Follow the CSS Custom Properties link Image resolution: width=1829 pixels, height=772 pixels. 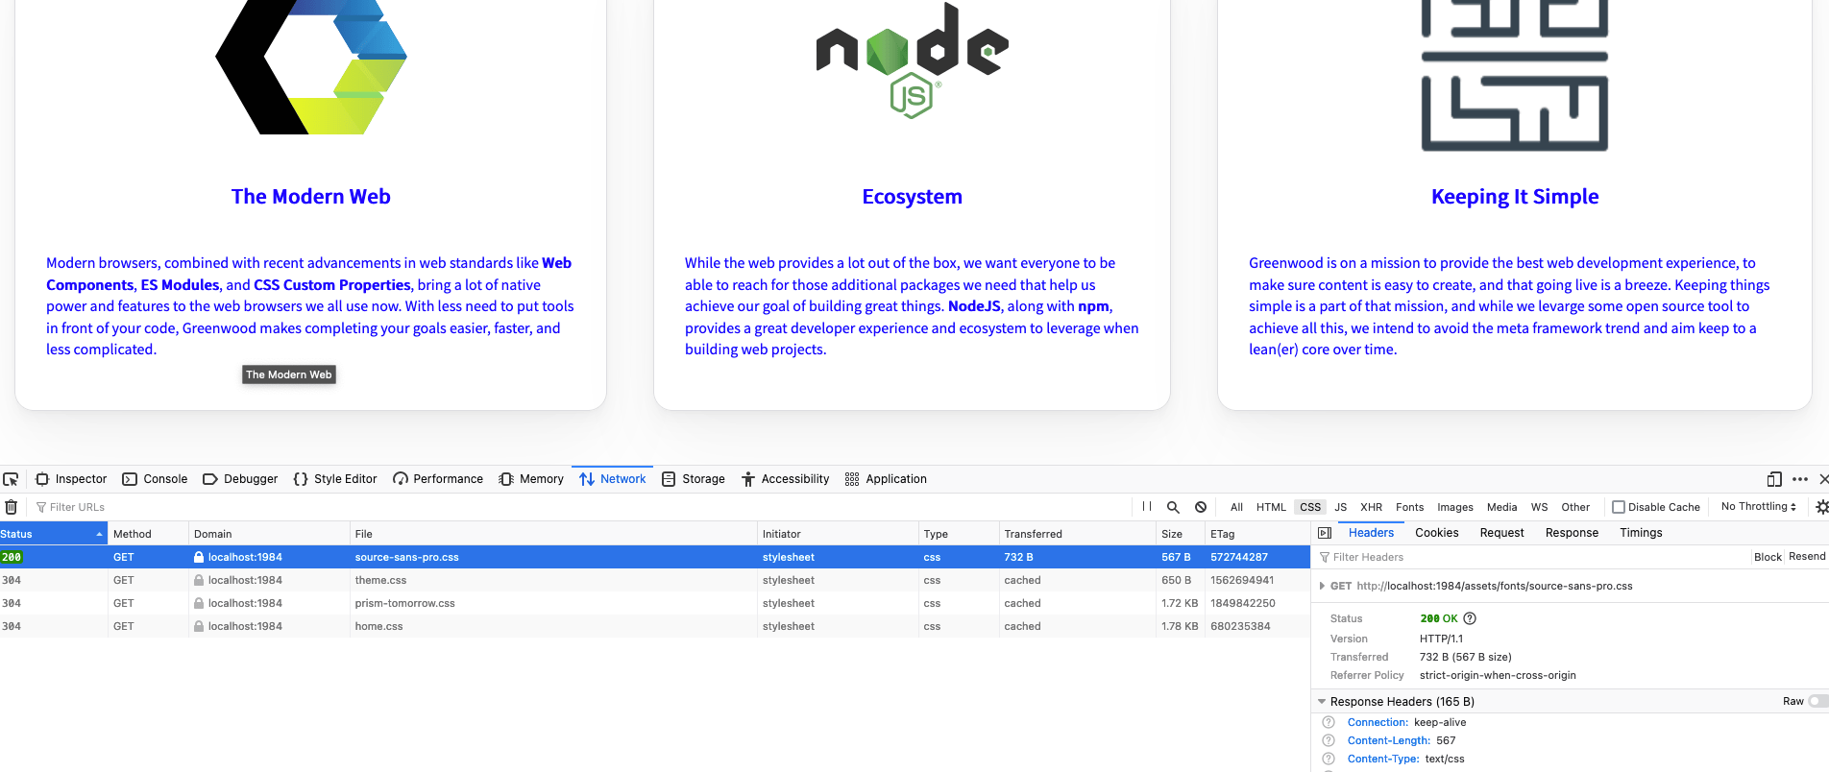click(x=331, y=285)
